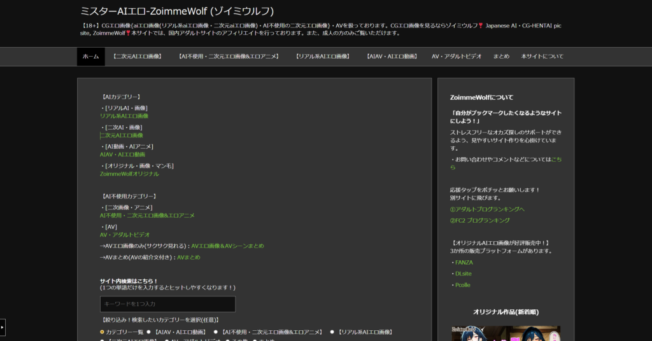Open the AVエロ画像&AVシーンまとめ link

(x=227, y=246)
